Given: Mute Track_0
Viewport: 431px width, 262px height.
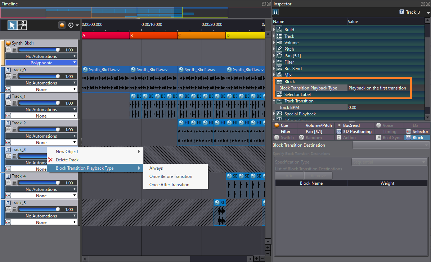Looking at the screenshot, I should pos(15,76).
